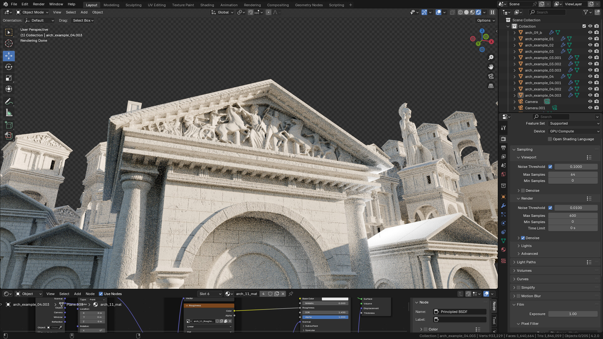This screenshot has height=339, width=603.
Task: Open the Render menu
Action: click(39, 4)
